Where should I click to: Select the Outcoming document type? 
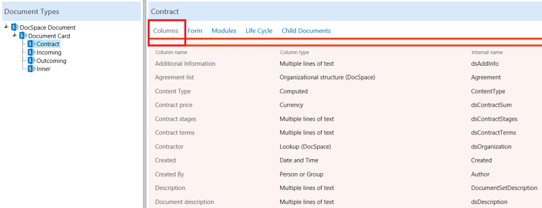point(51,61)
